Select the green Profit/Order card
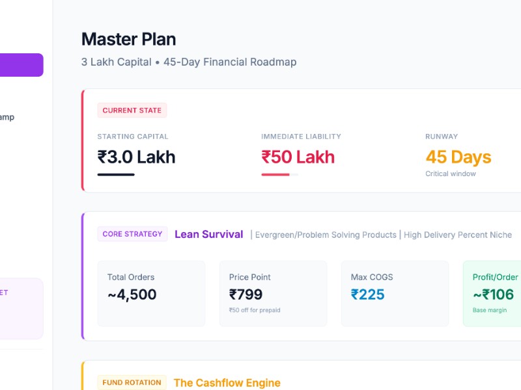Viewport: 521px width, 390px height. coord(492,294)
